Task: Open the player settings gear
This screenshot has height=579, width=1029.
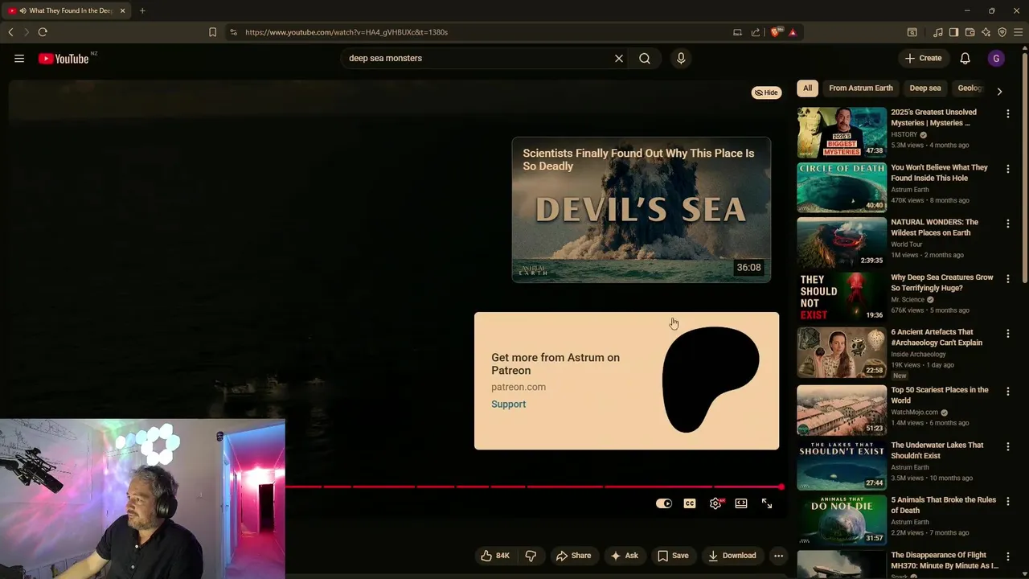Action: pyautogui.click(x=715, y=503)
